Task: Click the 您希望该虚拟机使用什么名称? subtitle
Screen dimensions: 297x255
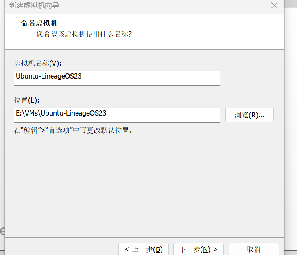Action: click(x=84, y=34)
